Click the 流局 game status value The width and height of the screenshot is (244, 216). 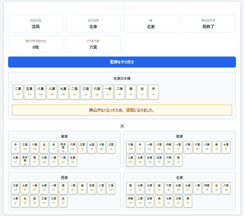coord(36,27)
